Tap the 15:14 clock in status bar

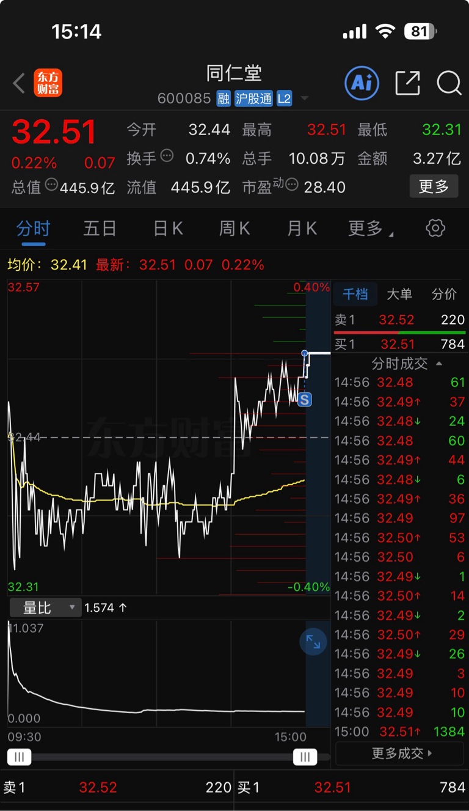point(76,31)
